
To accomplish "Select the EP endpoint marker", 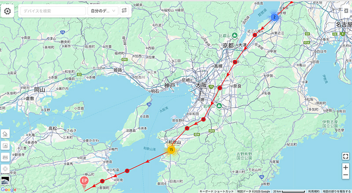I will pyautogui.click(x=85, y=181).
